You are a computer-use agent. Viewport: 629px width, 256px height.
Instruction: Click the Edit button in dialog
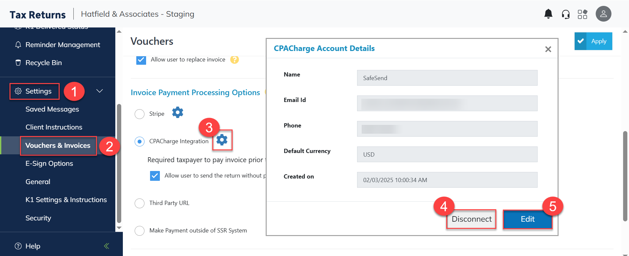coord(527,219)
